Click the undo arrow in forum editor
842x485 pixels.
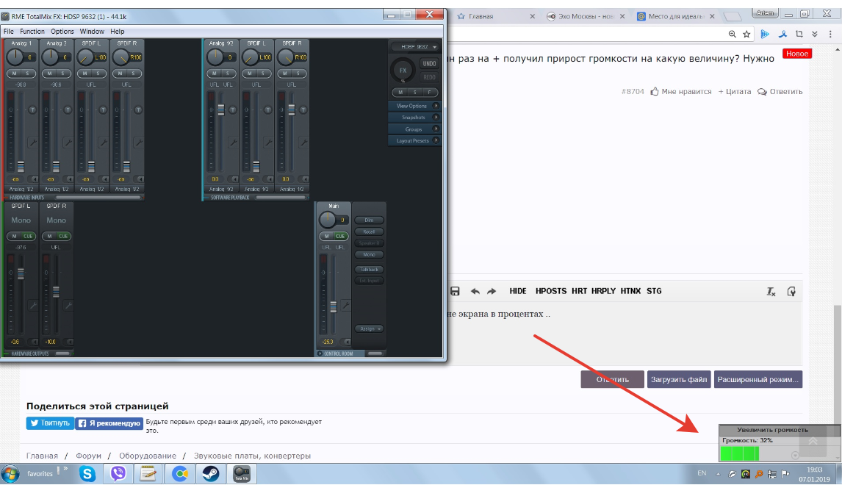[x=475, y=291]
